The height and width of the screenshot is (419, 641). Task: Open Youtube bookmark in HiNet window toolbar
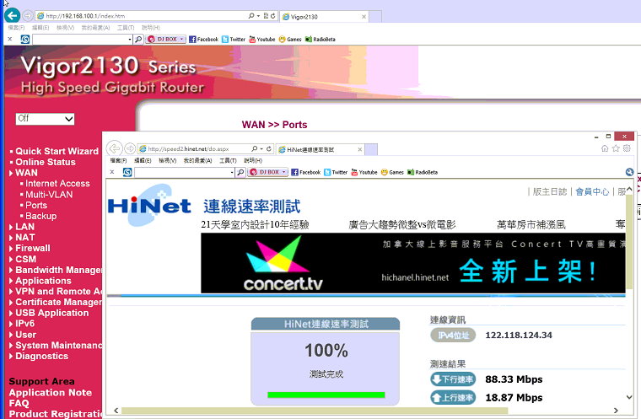364,172
